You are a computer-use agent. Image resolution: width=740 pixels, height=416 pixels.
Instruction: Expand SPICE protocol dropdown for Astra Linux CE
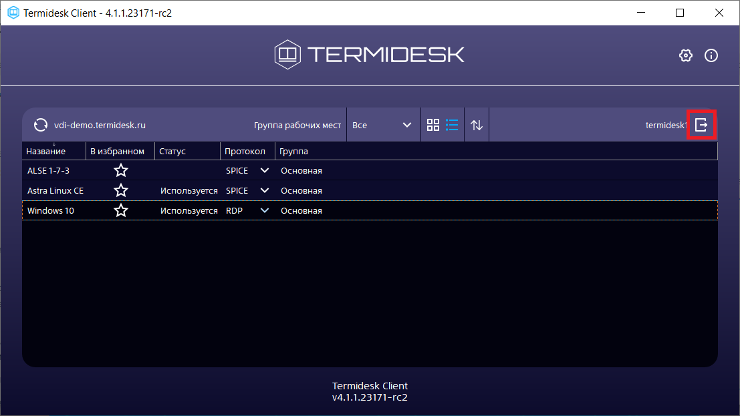click(265, 191)
